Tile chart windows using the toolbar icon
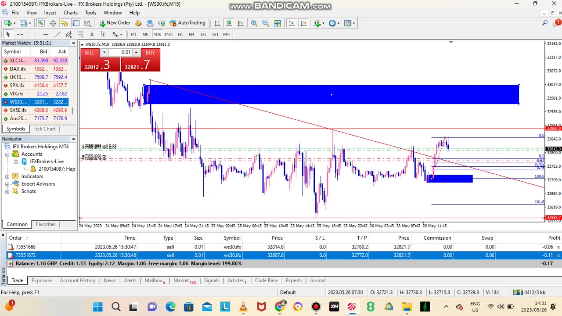 pyautogui.click(x=277, y=23)
